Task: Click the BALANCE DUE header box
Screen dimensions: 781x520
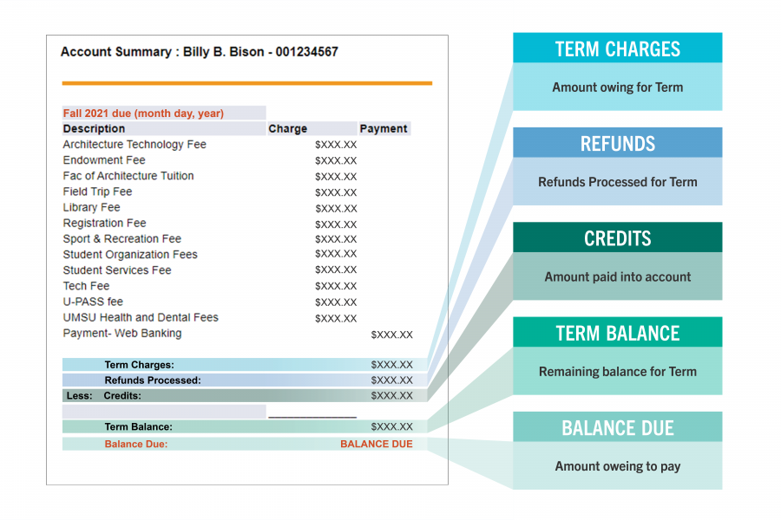Action: click(x=617, y=427)
